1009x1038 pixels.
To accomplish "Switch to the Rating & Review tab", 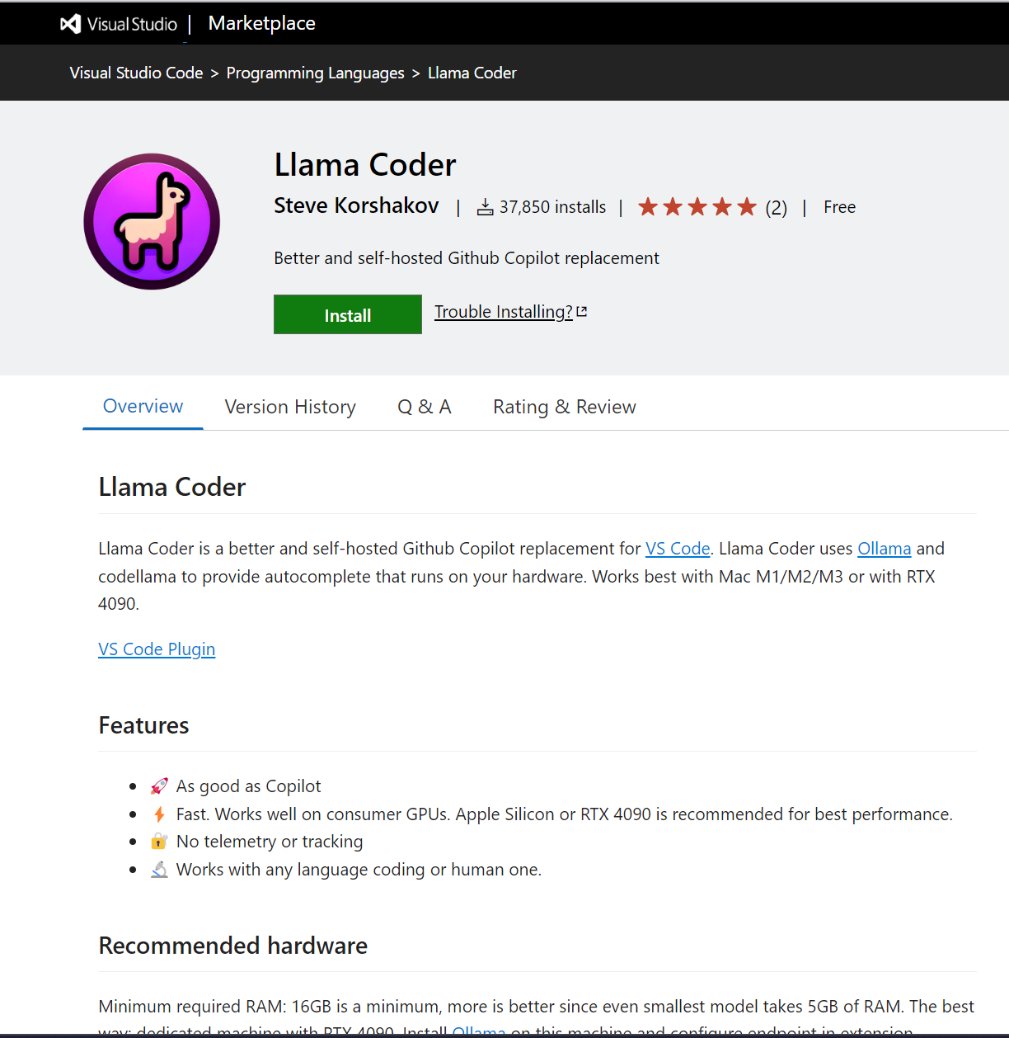I will [564, 406].
